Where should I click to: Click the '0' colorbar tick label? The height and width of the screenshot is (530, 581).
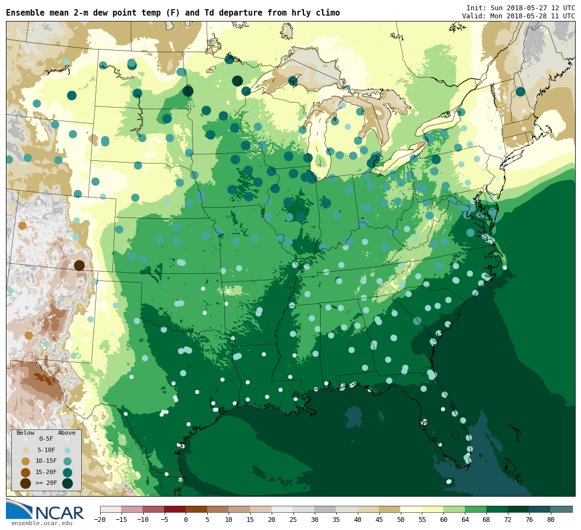click(x=186, y=520)
